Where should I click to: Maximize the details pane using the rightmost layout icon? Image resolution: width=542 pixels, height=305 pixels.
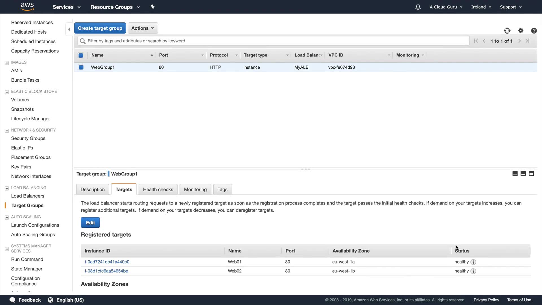(x=531, y=174)
